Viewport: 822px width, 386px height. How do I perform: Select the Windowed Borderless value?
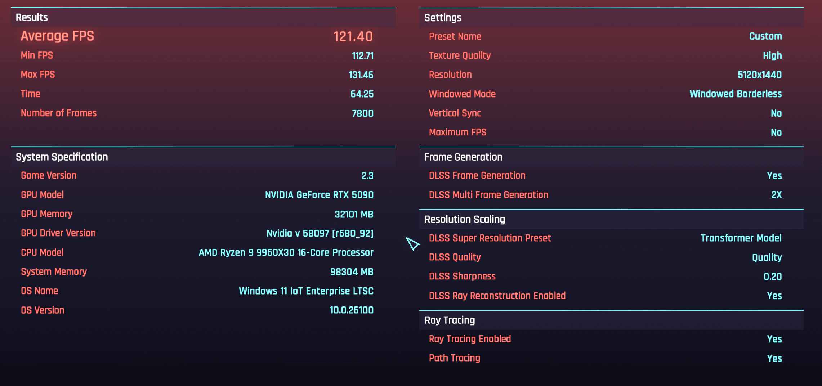735,94
